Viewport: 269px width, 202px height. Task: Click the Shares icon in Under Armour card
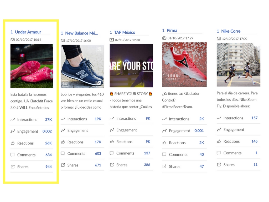(x=13, y=166)
